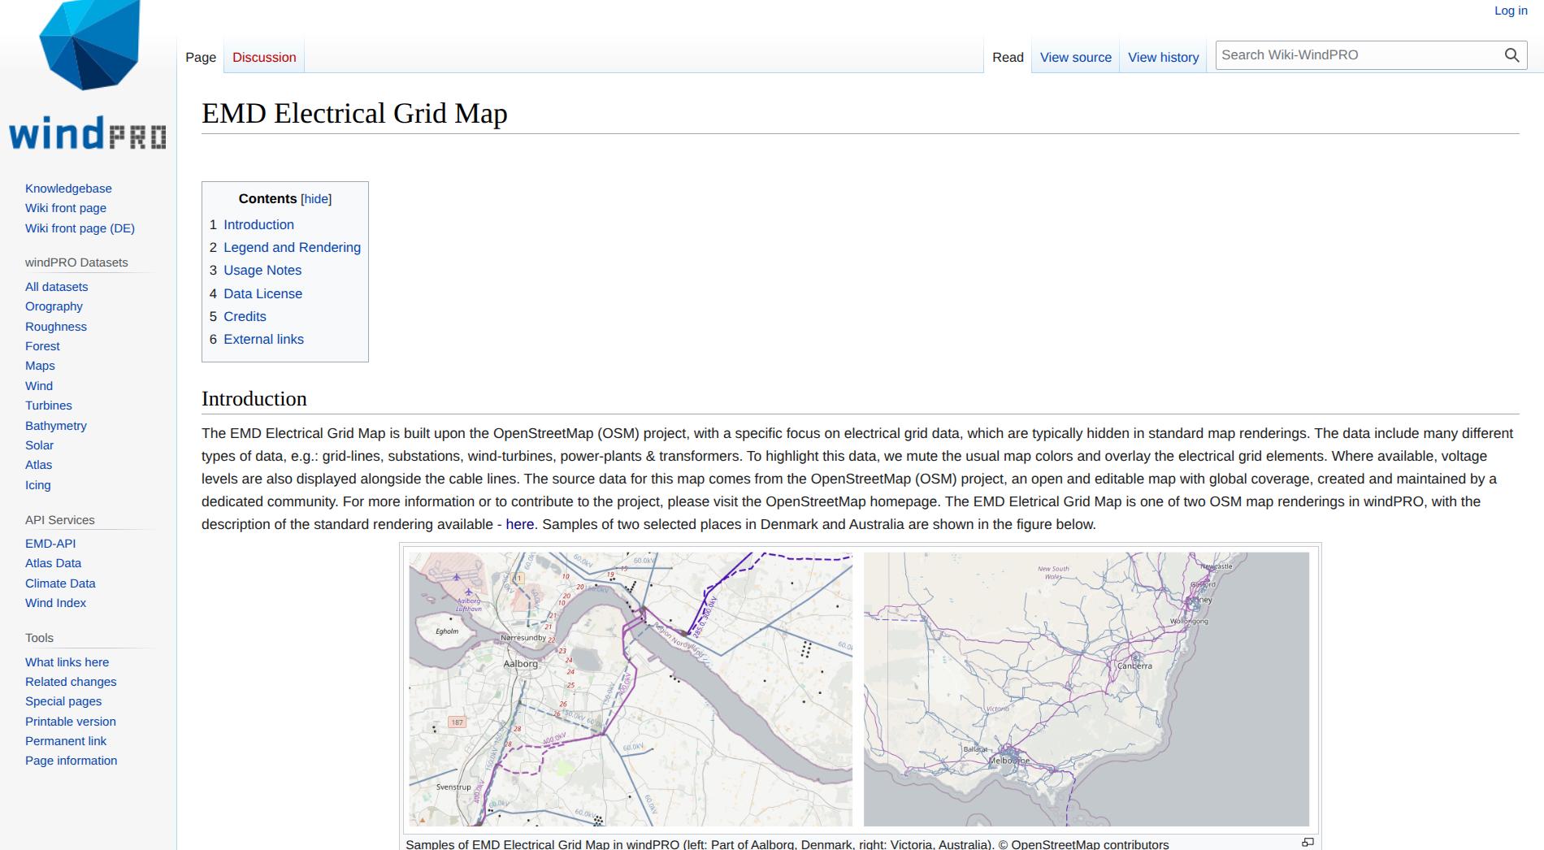Jump to Data License section
Viewport: 1544px width, 850px height.
262,294
